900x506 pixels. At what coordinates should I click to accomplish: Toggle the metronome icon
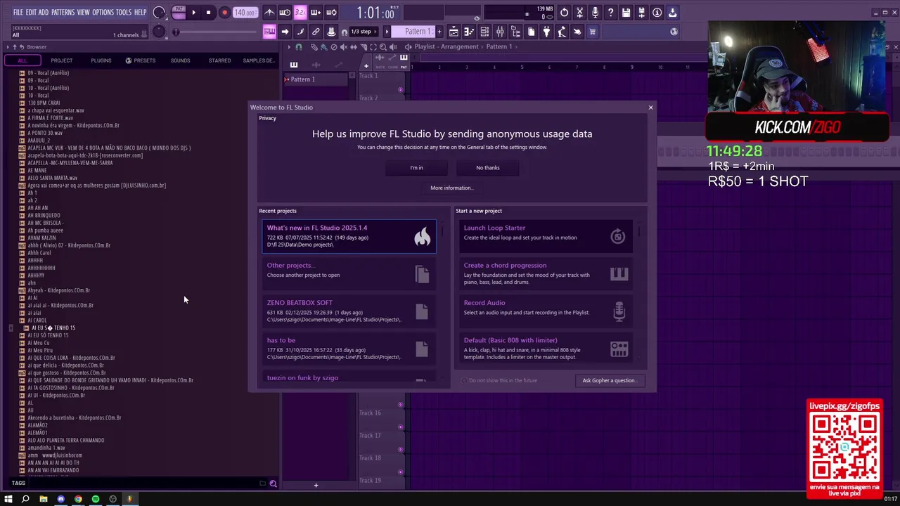pos(269,13)
